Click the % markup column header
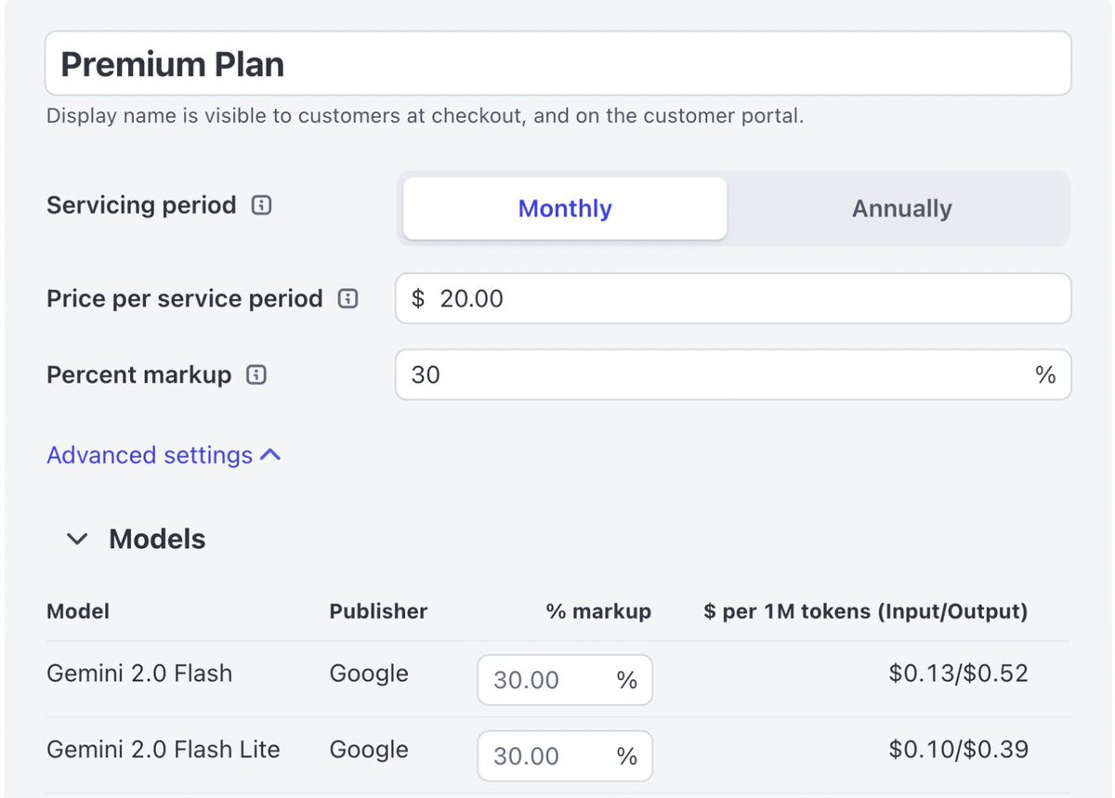This screenshot has height=798, width=1115. click(x=598, y=611)
